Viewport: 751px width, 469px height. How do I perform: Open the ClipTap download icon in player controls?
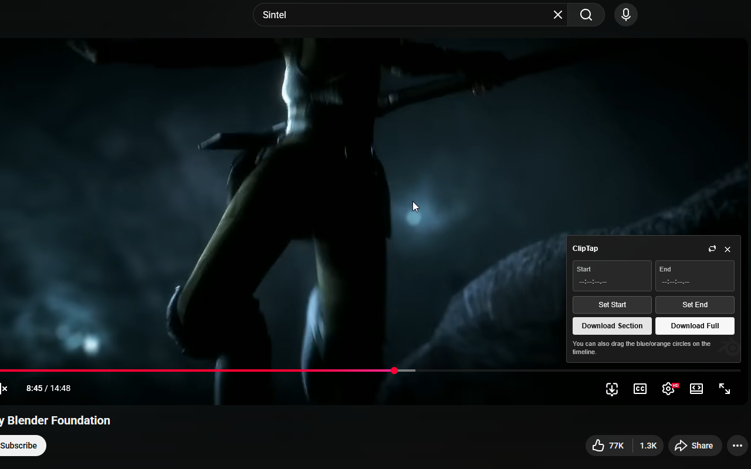click(612, 389)
